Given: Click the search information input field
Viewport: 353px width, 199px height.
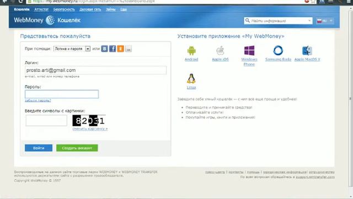Looking at the screenshot, I should 278,21.
